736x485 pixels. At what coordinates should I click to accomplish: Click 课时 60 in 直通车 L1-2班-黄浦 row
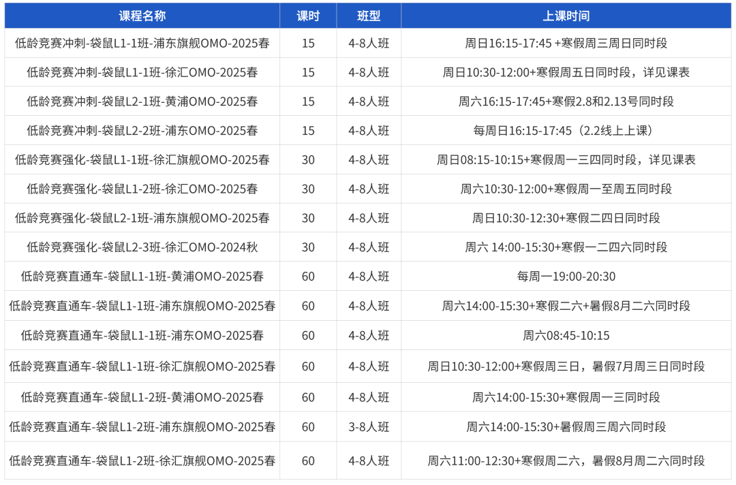pyautogui.click(x=308, y=397)
